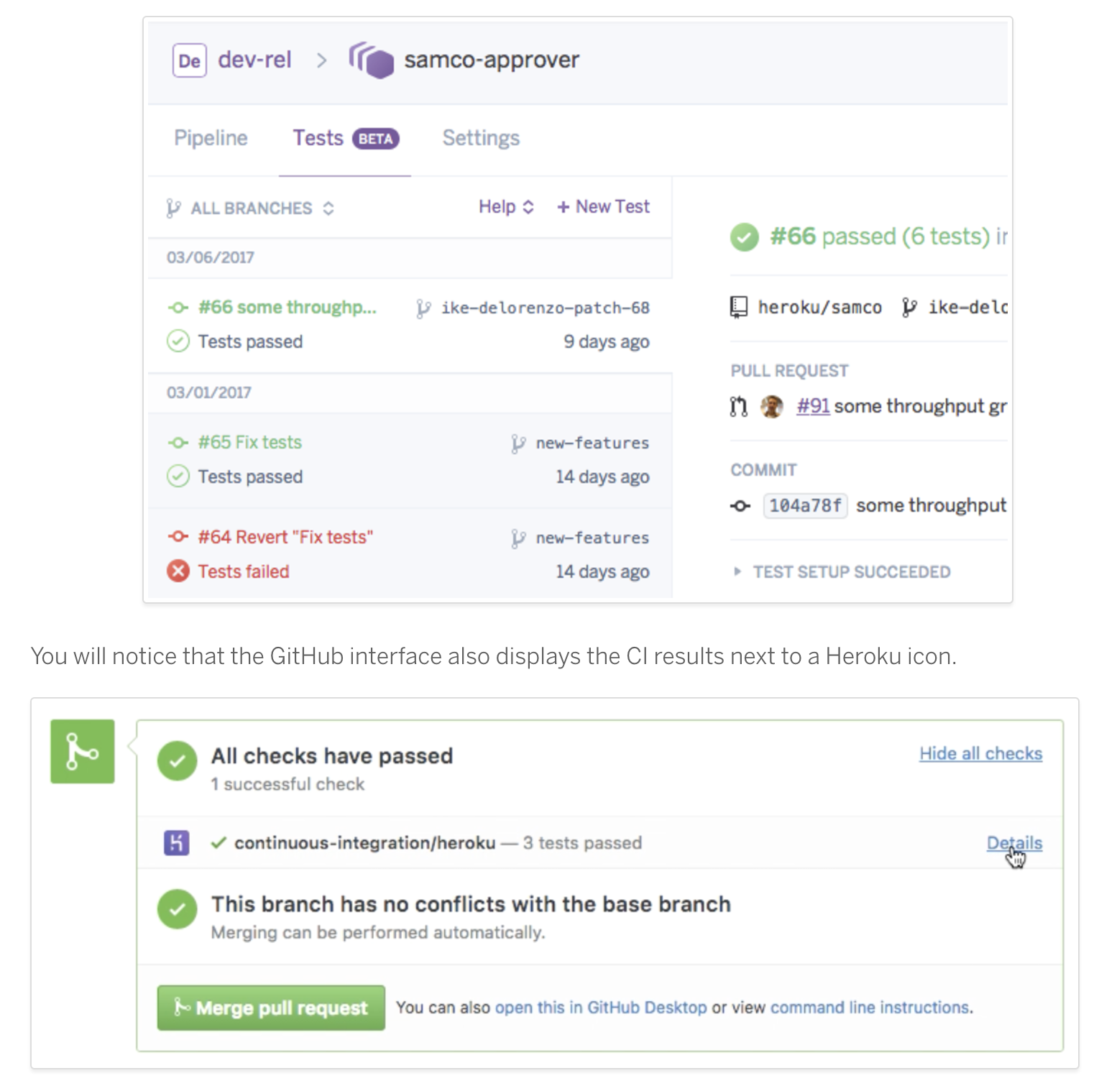The height and width of the screenshot is (1091, 1104).
Task: Click the 'De' dev-rel team badge icon
Action: 190,60
